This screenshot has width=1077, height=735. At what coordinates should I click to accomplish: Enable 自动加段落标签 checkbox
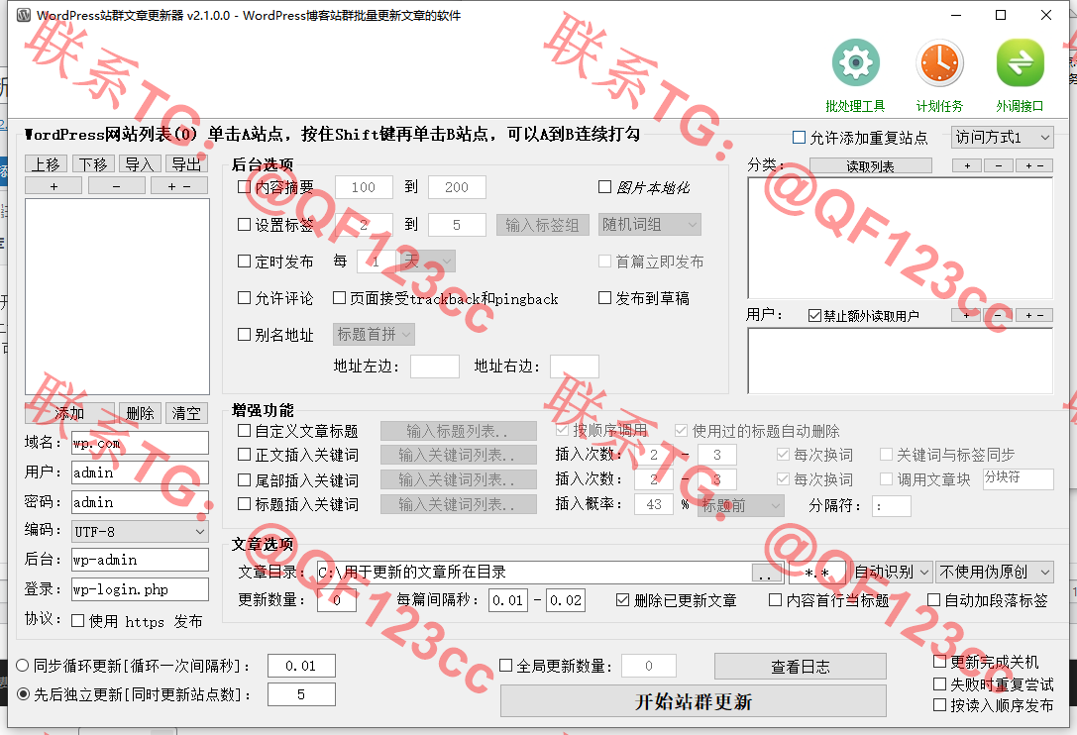tap(933, 600)
